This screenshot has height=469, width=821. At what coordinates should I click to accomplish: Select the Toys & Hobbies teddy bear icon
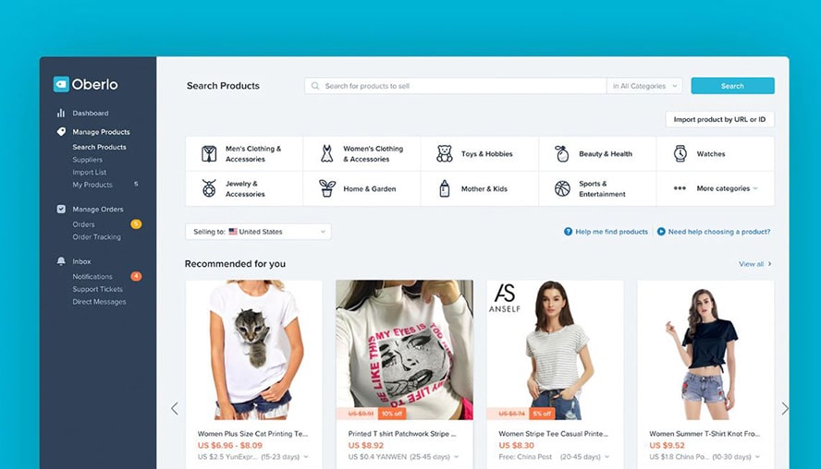click(x=445, y=154)
